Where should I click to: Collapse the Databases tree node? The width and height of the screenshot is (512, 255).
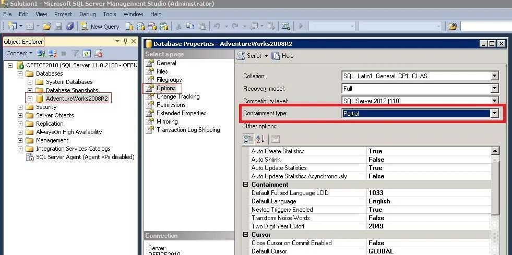(20, 74)
